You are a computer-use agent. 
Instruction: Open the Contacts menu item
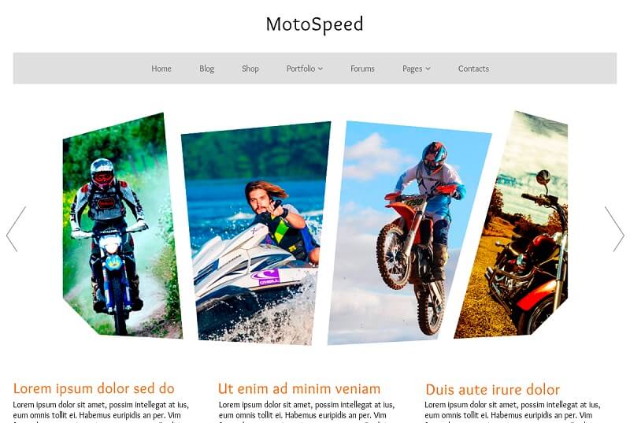tap(473, 69)
